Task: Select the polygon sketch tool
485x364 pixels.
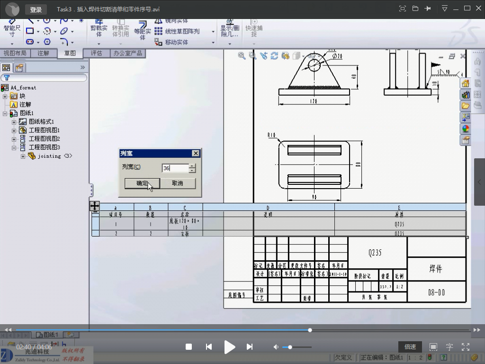Action: 47,42
